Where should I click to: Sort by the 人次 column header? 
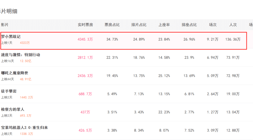(233, 25)
